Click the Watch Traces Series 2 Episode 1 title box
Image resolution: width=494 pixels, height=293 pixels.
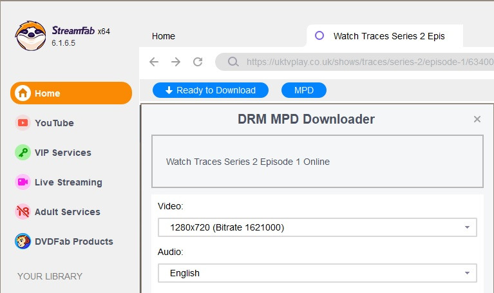[318, 161]
